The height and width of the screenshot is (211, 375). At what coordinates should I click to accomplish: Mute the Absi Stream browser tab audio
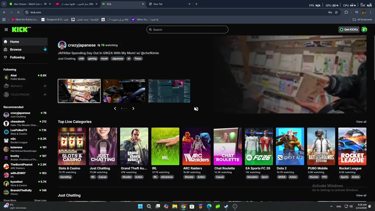click(45, 4)
